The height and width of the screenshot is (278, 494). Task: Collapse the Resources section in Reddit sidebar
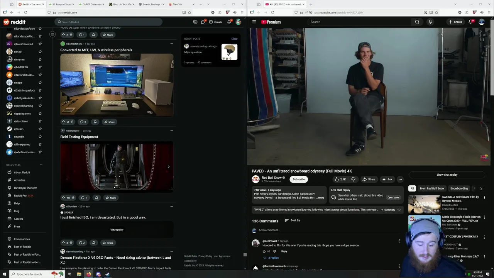41,165
